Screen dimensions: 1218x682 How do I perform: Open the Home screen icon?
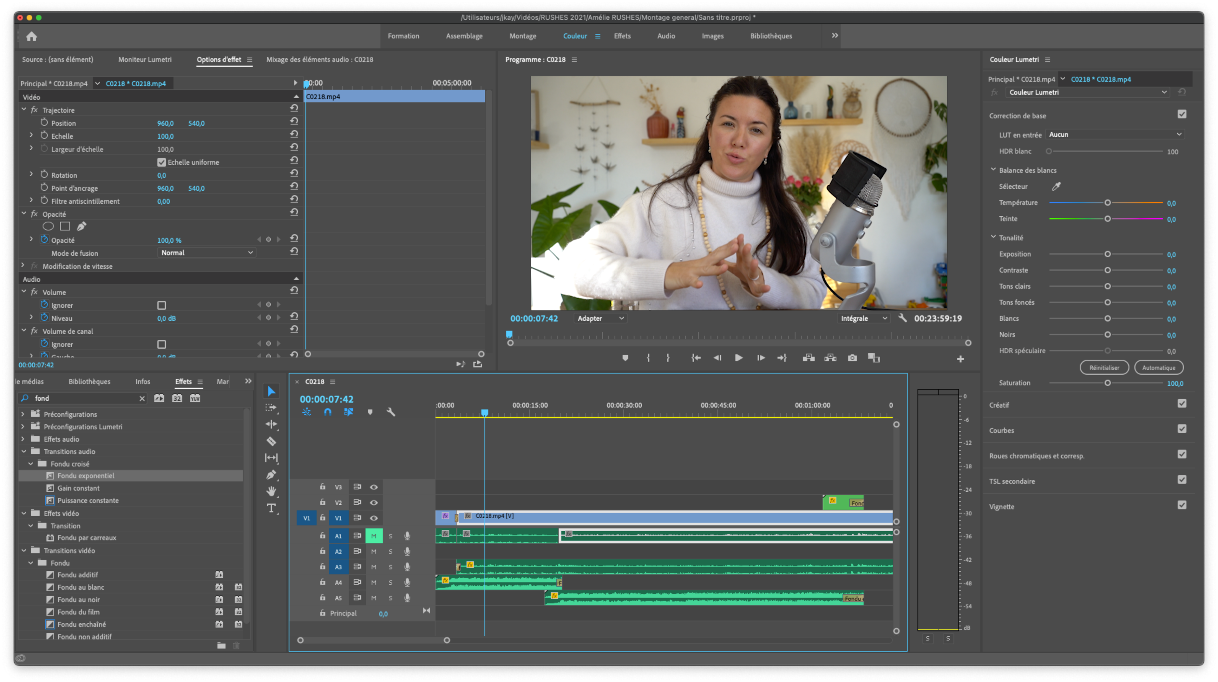pos(32,36)
